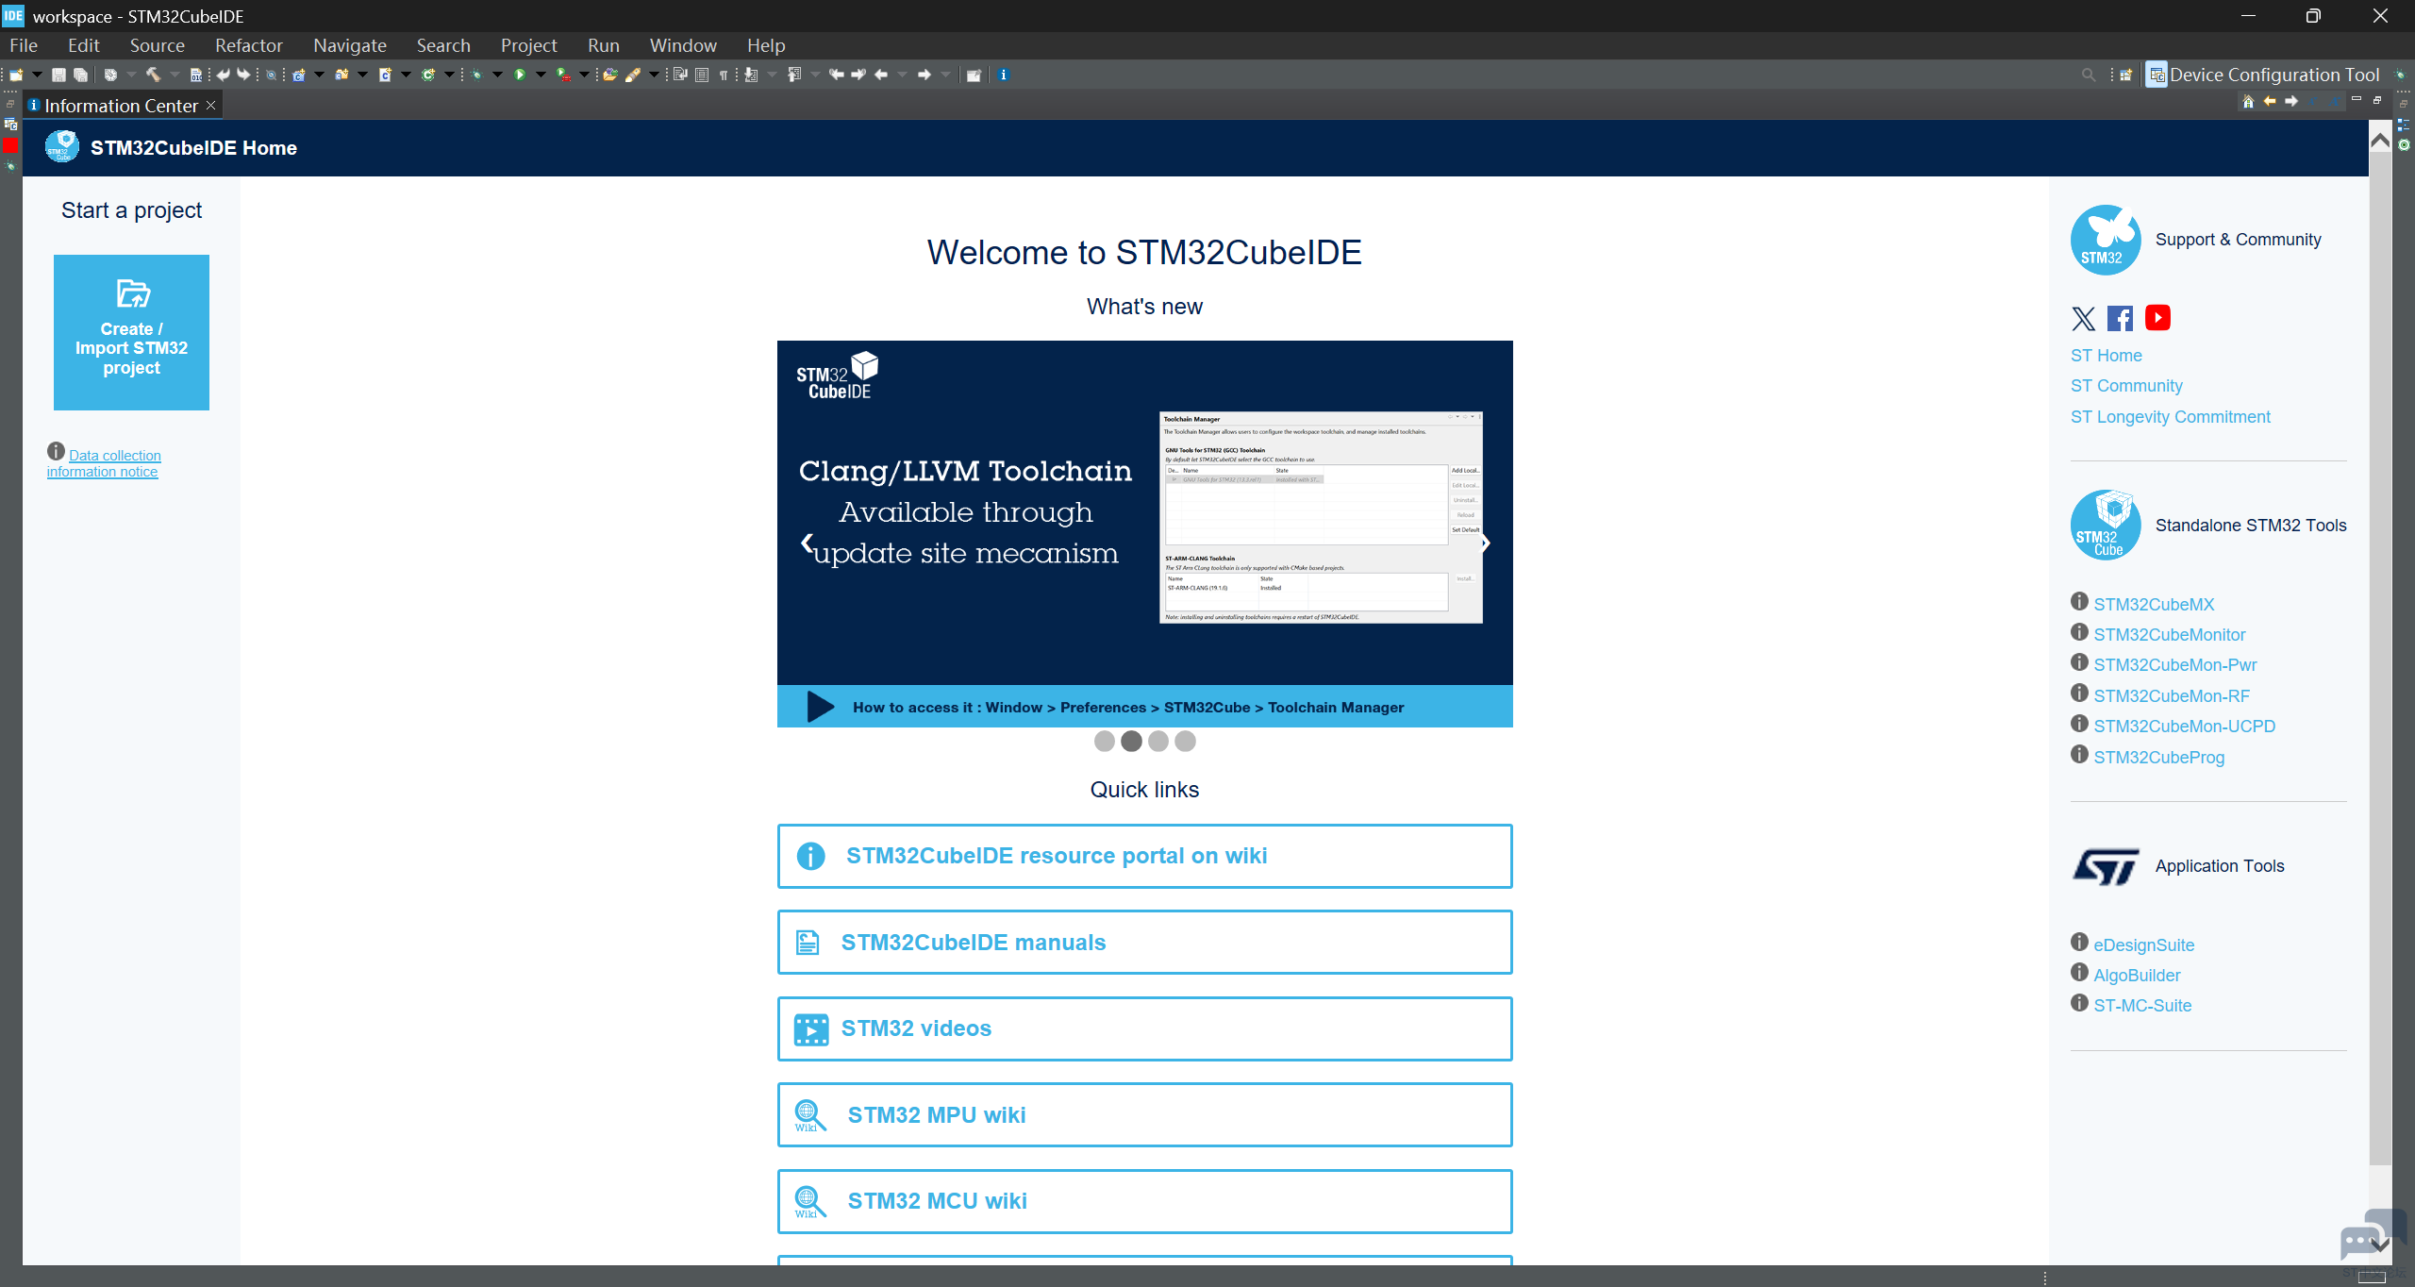Close the Information Center tab
Image resolution: width=2415 pixels, height=1287 pixels.
point(211,106)
